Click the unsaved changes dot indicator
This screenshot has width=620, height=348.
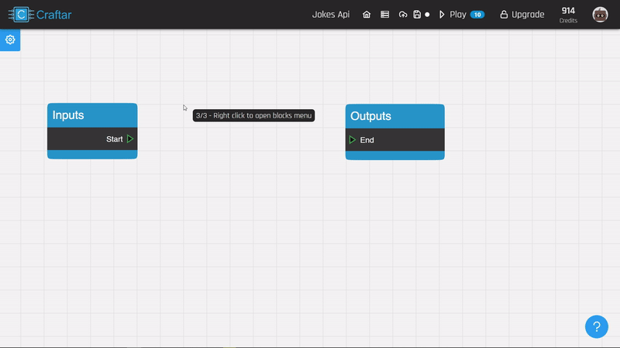click(427, 15)
